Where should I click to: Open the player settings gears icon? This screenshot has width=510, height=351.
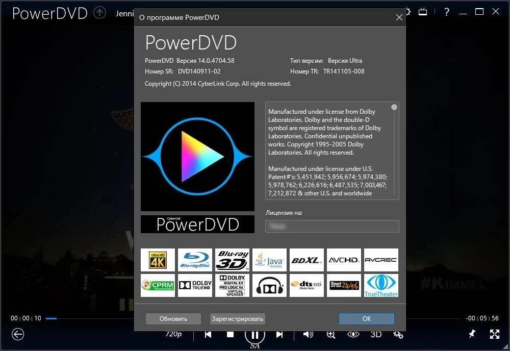[398, 335]
